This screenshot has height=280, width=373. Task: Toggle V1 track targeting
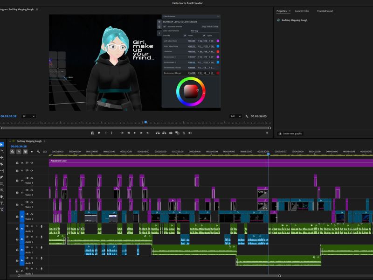click(22, 217)
